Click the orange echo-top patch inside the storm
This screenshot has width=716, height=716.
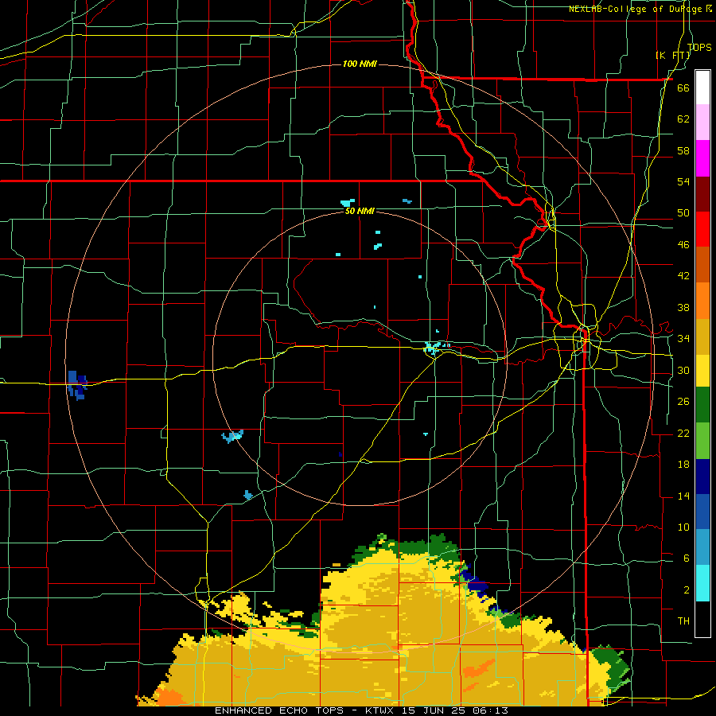point(479,668)
